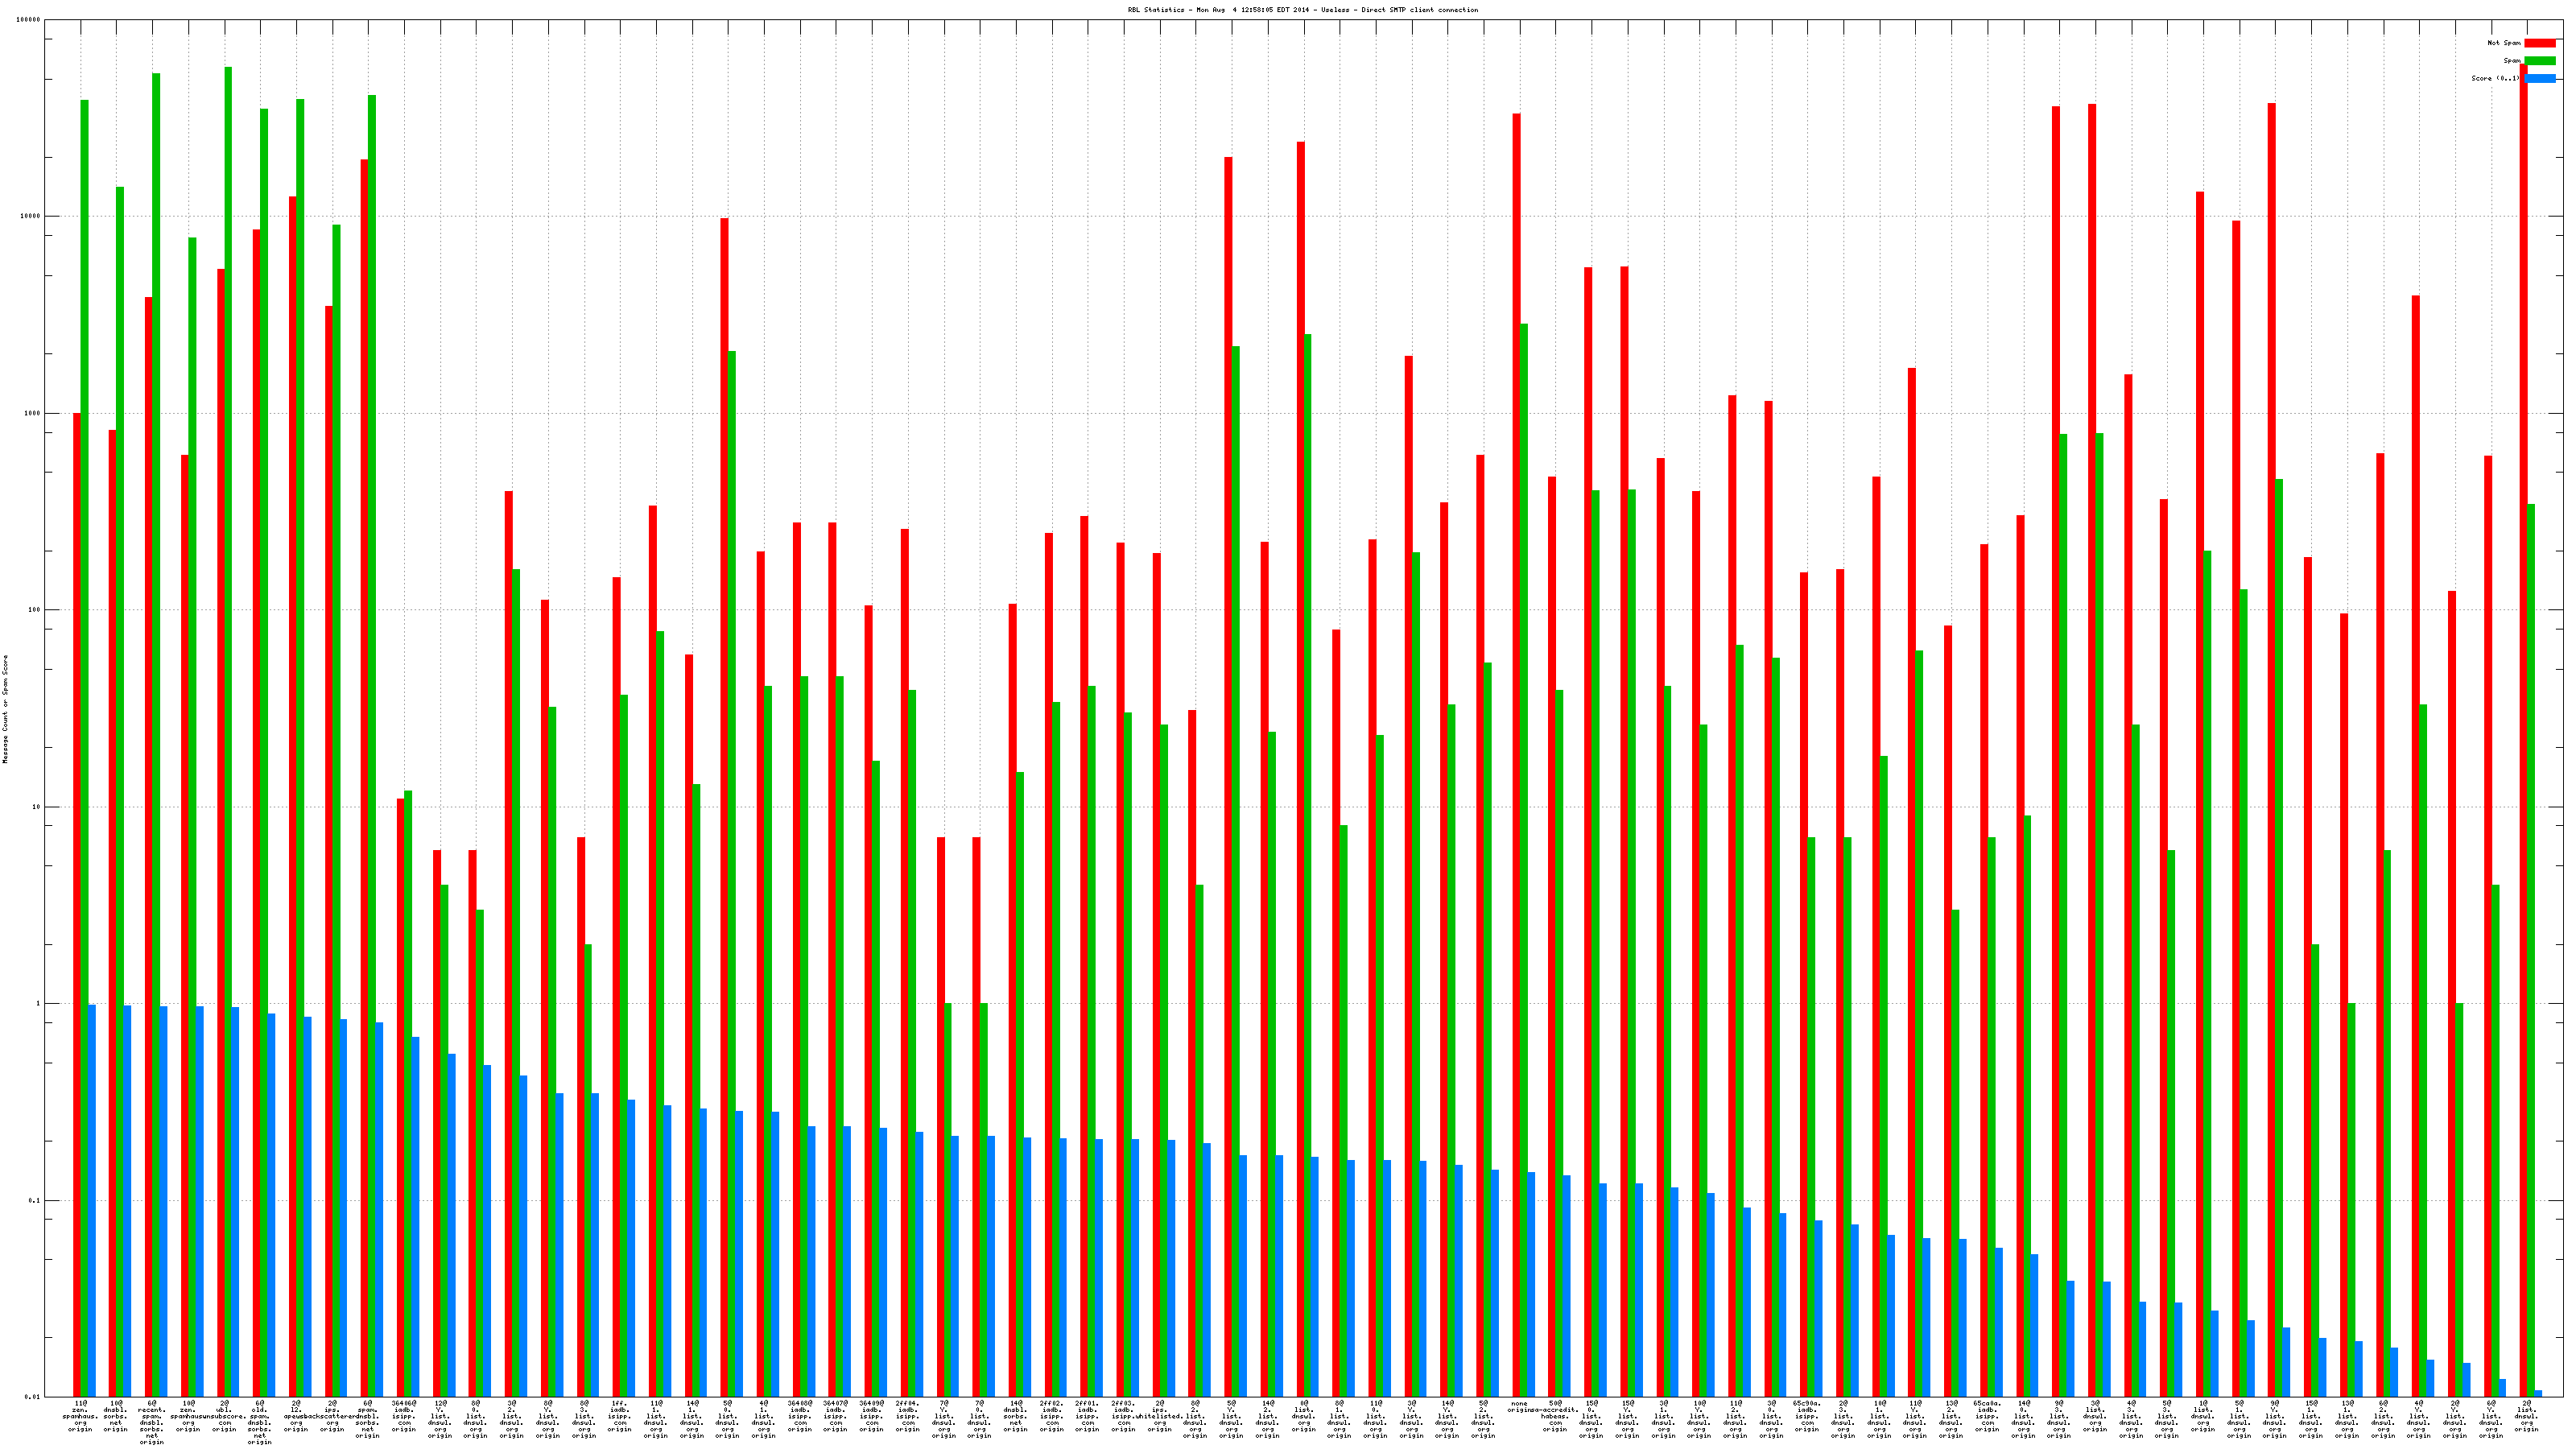Image resolution: width=2576 pixels, height=1449 pixels.
Task: Click the 0.01 y-axis tick label
Action: [x=32, y=1397]
